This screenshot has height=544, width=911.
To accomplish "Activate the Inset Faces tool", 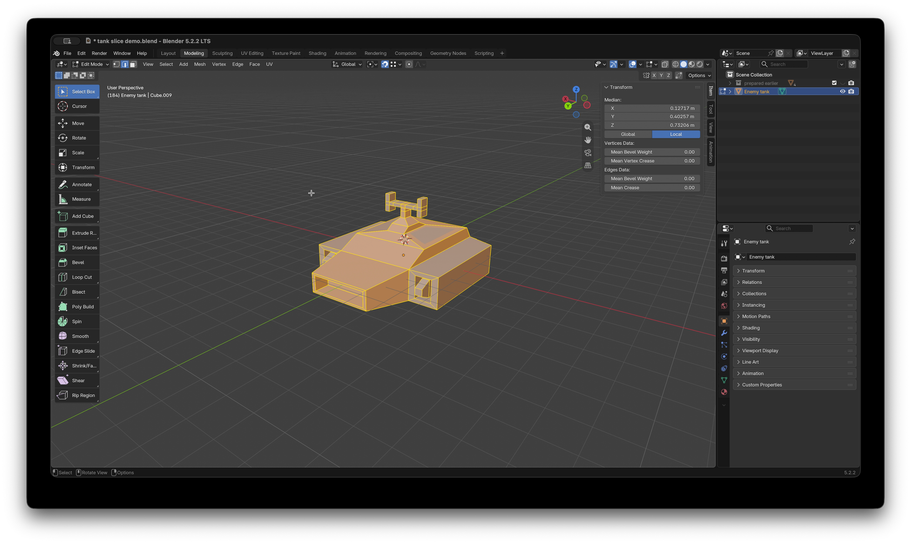I will pos(77,248).
